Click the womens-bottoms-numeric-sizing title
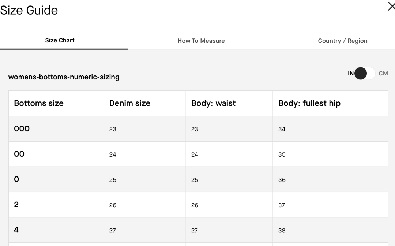 tap(64, 77)
